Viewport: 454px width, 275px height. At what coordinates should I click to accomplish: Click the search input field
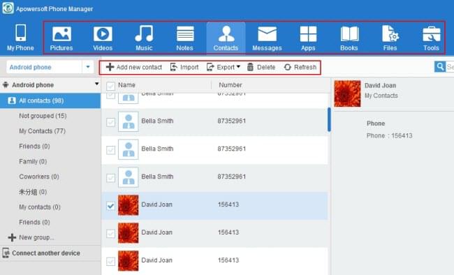[450, 67]
